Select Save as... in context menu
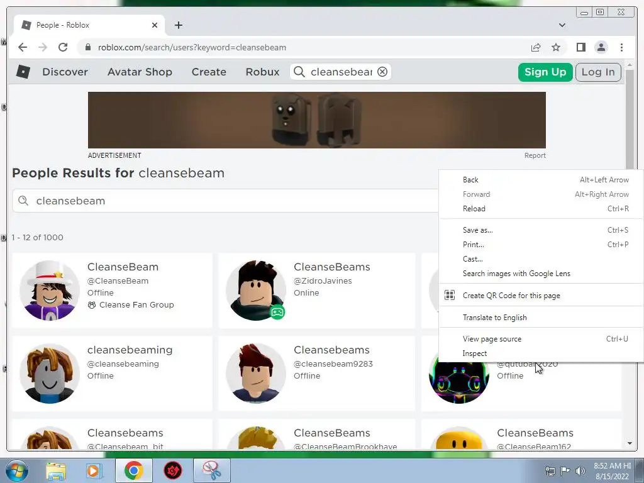This screenshot has width=644, height=483. (541, 230)
